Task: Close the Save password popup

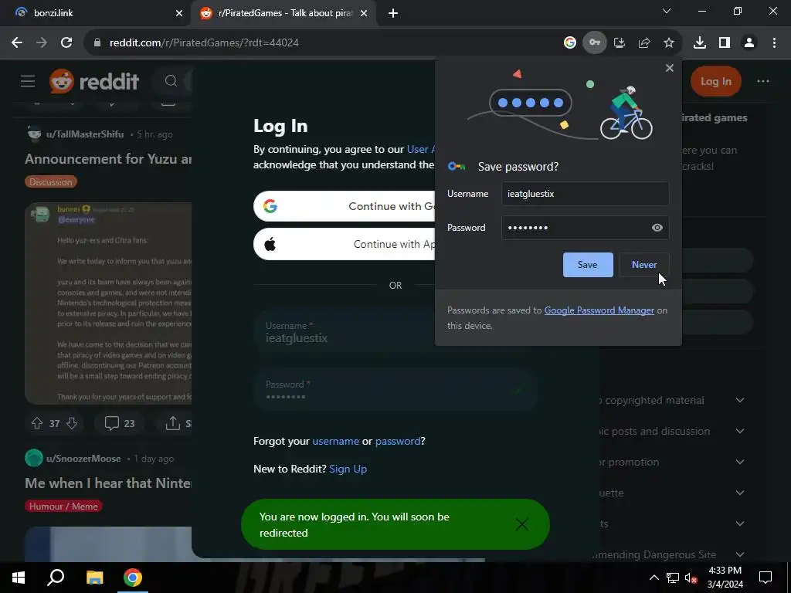Action: click(x=670, y=68)
